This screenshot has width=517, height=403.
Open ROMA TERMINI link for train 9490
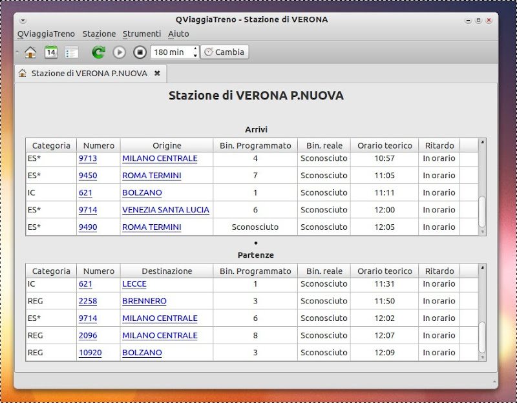click(x=152, y=227)
